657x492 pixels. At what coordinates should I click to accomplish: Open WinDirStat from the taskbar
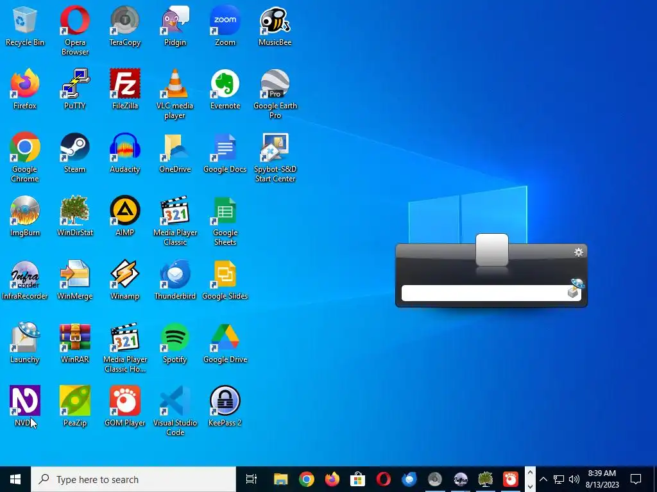click(485, 479)
